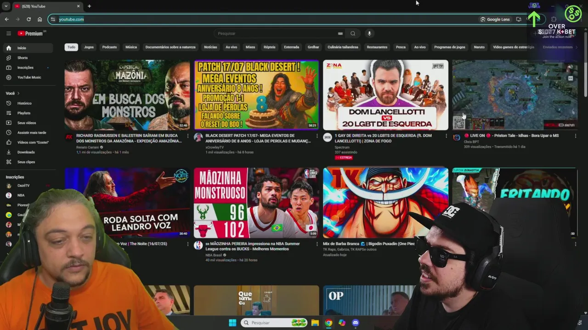588x330 pixels.
Task: Open Discord from the taskbar
Action: click(x=355, y=323)
